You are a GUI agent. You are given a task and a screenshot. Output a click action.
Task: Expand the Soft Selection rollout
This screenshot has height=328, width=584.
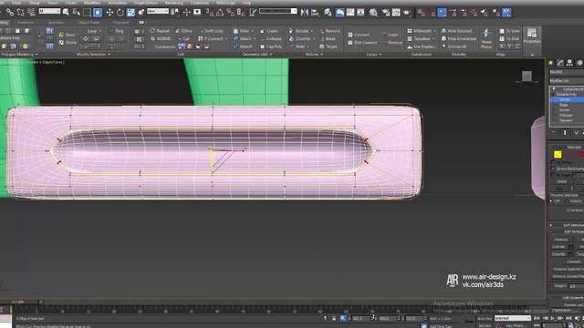coord(568,225)
